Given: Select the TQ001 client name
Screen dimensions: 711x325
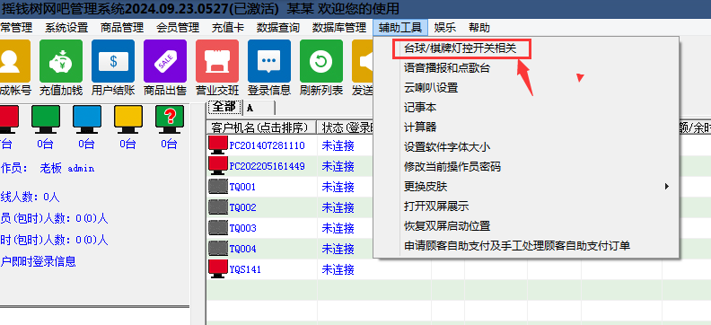Looking at the screenshot, I should (242, 187).
